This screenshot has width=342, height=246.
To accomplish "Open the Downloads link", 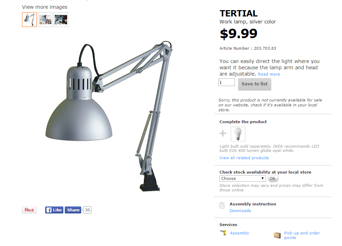I will (x=240, y=211).
